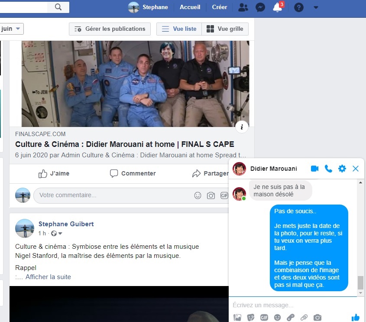The image size is (366, 322).
Task: Switch to Vue liste
Action: point(179,29)
